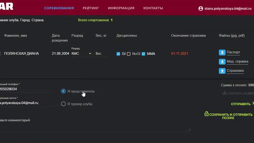Viewport: 254px width, 143px height.
Task: Go to the Информация section
Action: (121, 8)
